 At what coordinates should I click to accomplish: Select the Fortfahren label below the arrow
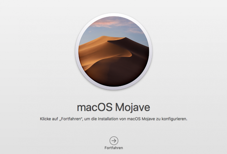(x=113, y=148)
